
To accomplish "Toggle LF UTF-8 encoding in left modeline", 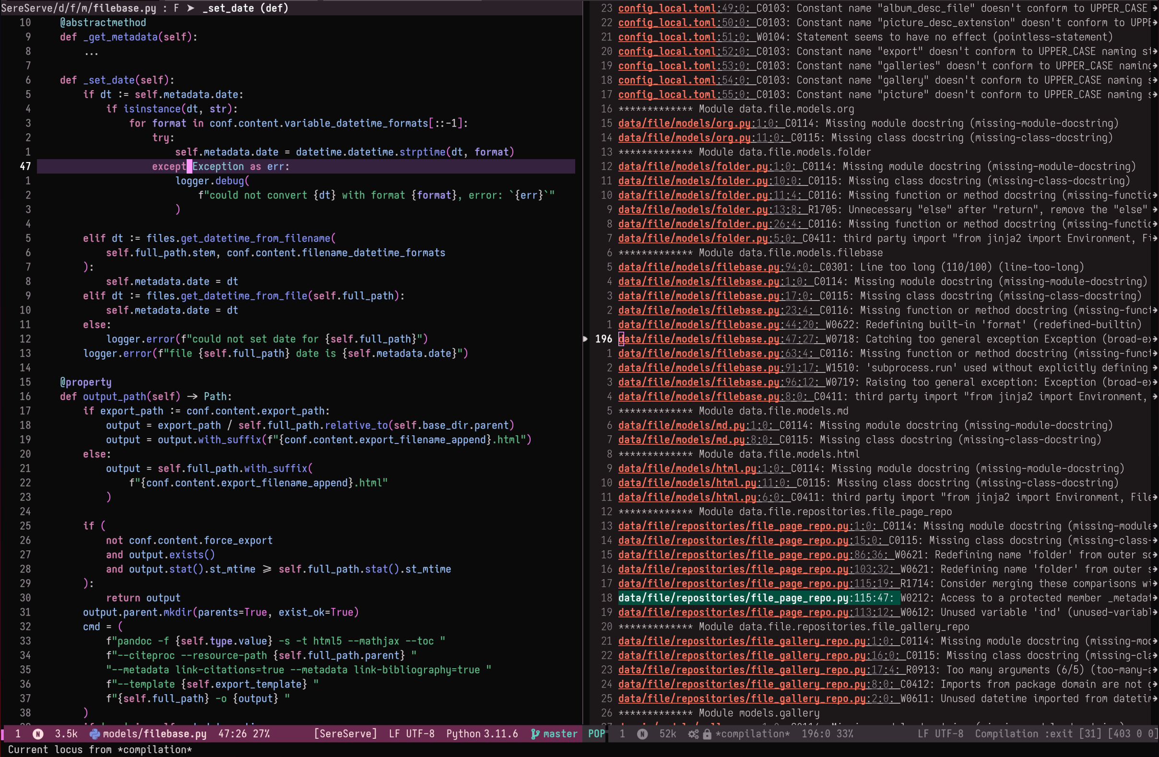I will pyautogui.click(x=412, y=734).
